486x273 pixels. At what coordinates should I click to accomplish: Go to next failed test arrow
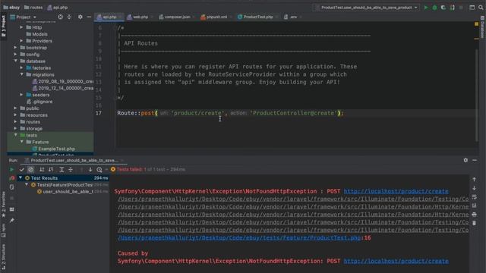click(90, 169)
